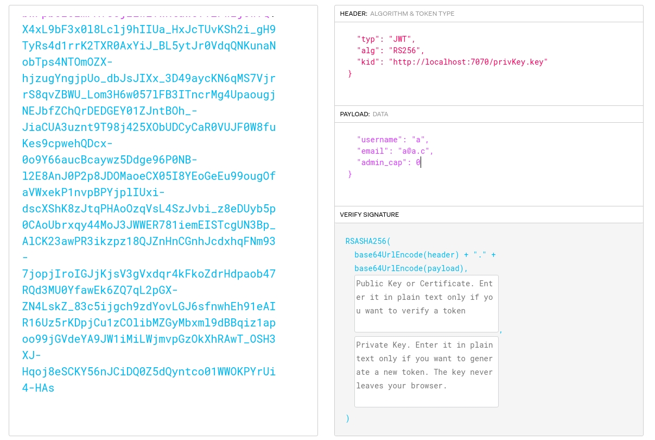
Task: Click the closing brace of payload JSON
Action: click(350, 174)
